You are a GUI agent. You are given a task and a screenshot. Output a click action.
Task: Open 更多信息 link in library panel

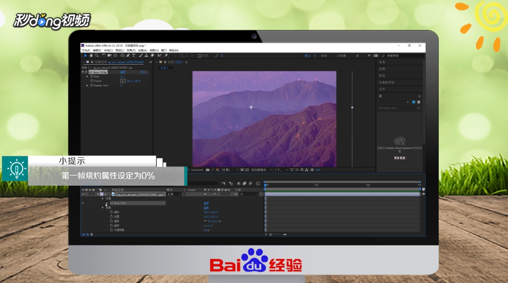pos(399,158)
